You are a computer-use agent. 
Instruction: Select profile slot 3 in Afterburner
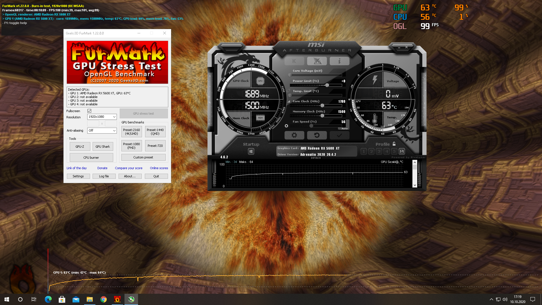click(379, 151)
